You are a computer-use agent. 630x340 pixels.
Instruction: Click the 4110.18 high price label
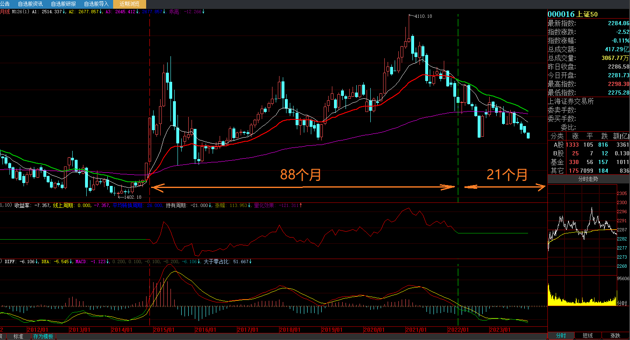coord(423,16)
